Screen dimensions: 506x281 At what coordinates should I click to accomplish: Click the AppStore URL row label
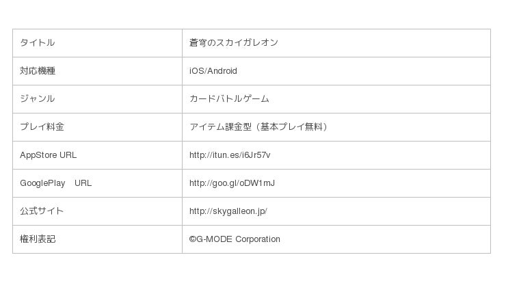48,155
